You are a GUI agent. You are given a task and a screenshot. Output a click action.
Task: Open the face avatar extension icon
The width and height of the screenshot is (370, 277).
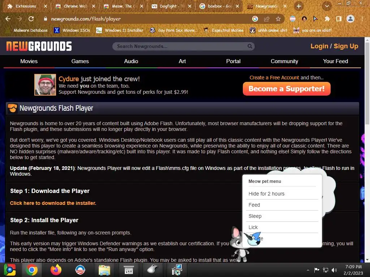pyautogui.click(x=304, y=19)
